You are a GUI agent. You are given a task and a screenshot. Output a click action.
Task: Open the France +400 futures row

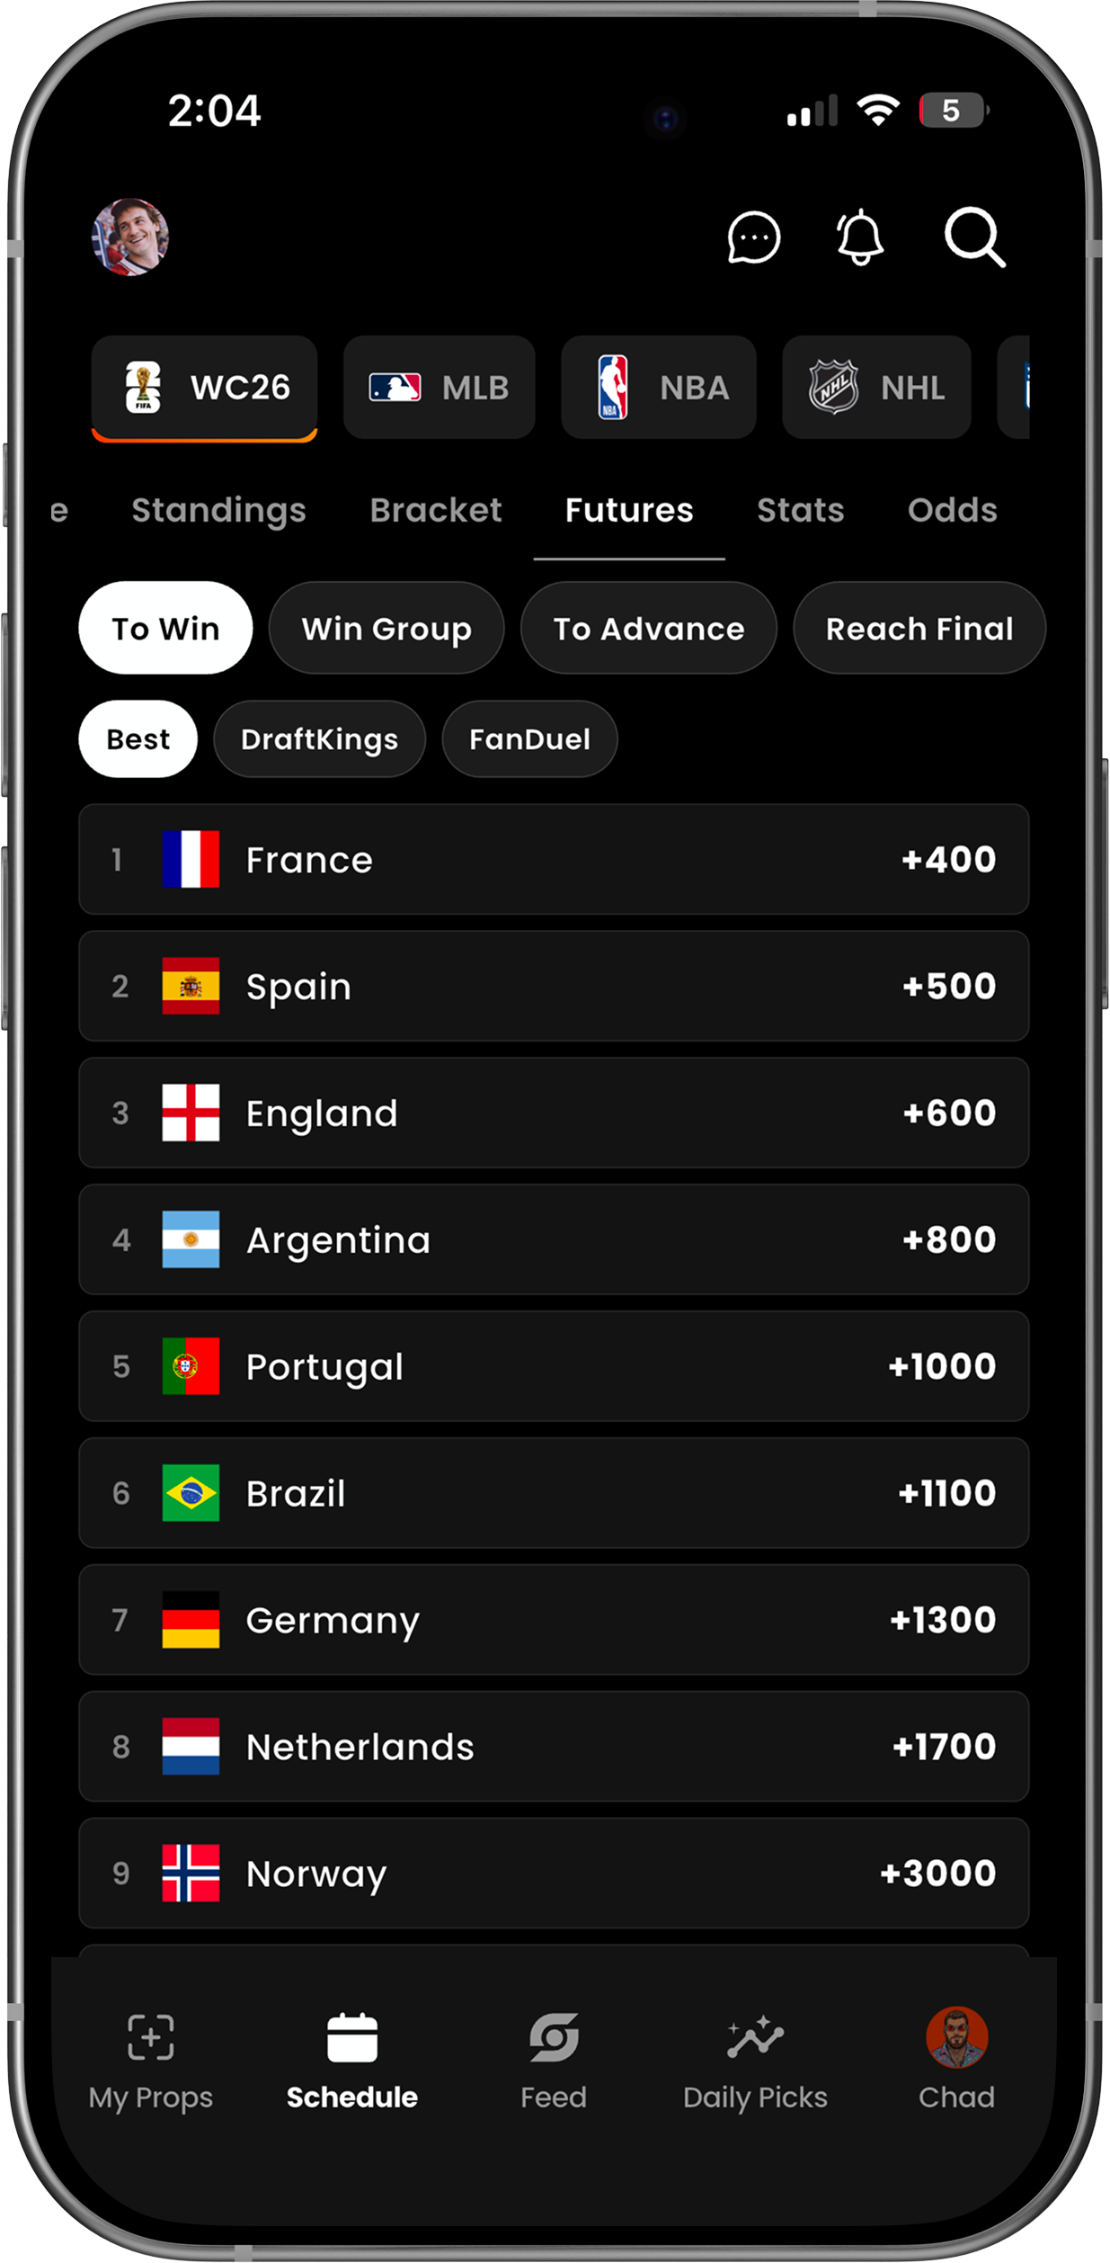click(554, 860)
